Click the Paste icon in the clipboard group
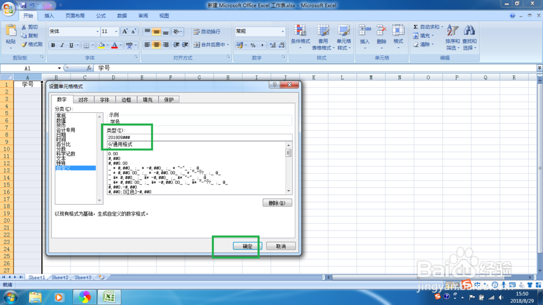 tap(11, 31)
